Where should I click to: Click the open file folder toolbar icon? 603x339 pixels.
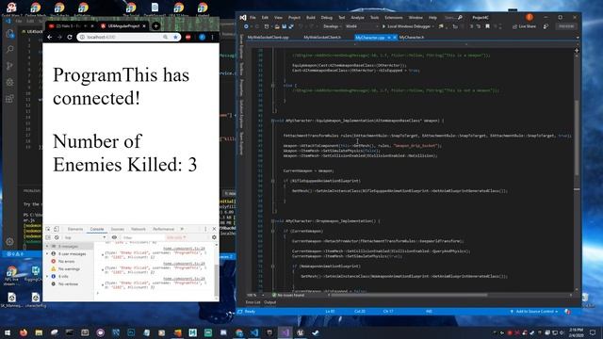(277, 26)
